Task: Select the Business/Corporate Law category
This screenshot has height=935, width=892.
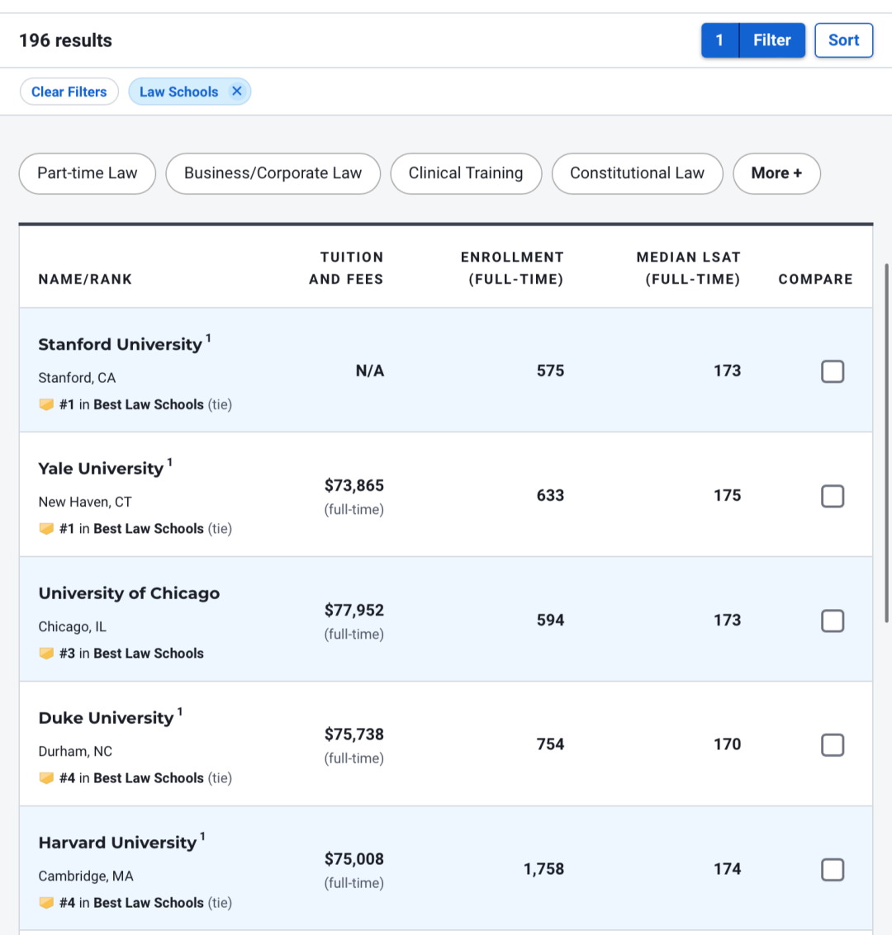Action: (273, 173)
